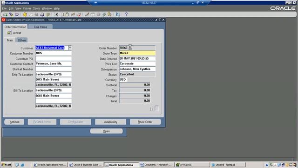The height and width of the screenshot is (168, 298).
Task: Click the Actions button
Action: click(x=14, y=122)
